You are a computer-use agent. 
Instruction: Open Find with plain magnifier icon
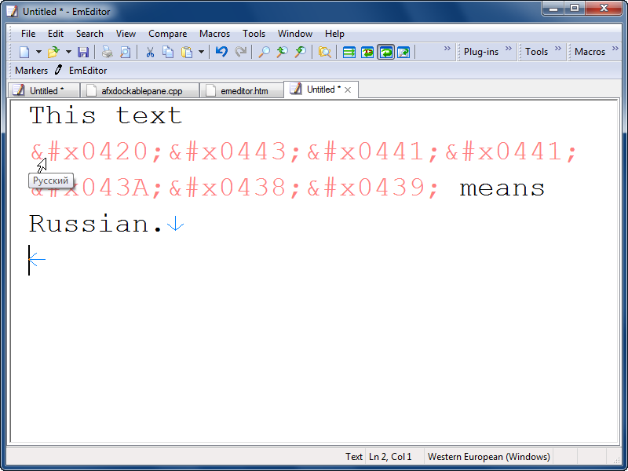264,52
